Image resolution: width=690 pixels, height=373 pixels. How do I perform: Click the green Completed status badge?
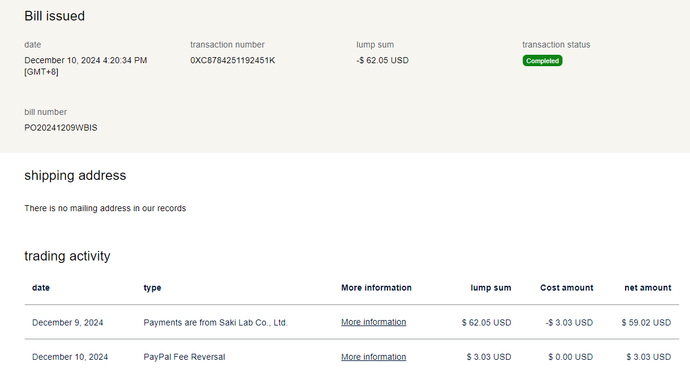coord(542,61)
